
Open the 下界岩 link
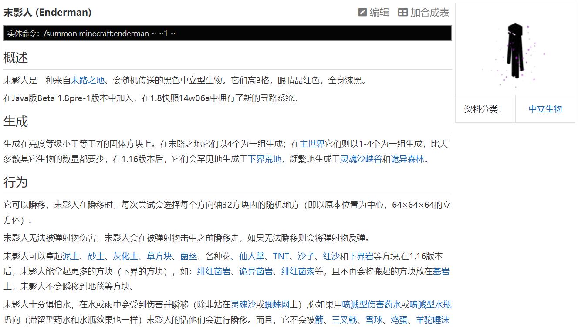(x=361, y=256)
